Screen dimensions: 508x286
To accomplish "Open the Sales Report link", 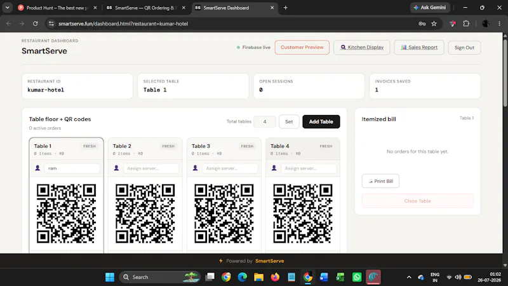I will (419, 47).
